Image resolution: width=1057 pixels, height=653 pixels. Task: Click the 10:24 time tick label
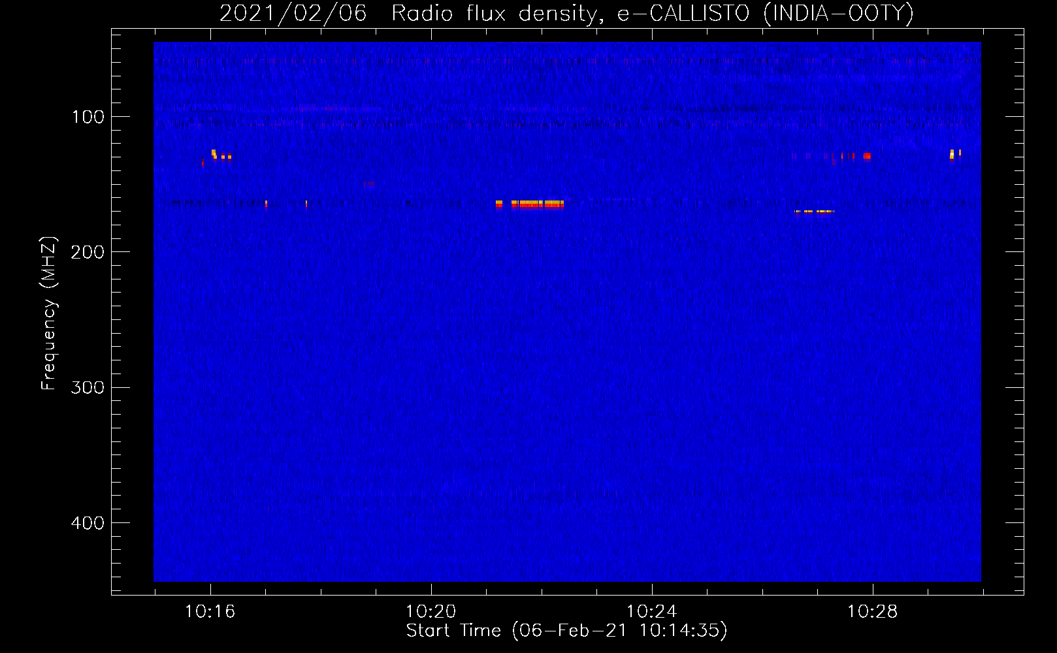(x=651, y=612)
